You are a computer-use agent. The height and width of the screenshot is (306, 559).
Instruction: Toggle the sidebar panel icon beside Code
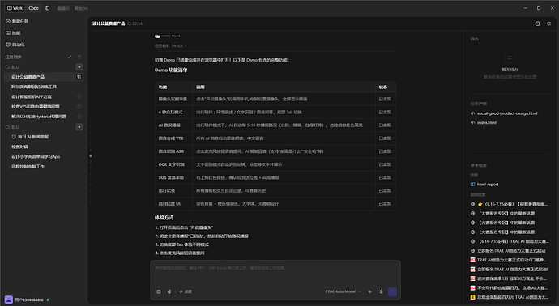click(x=48, y=8)
